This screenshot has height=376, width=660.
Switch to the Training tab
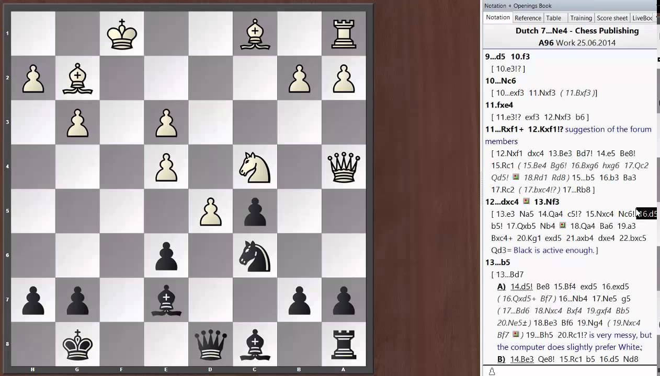point(581,17)
